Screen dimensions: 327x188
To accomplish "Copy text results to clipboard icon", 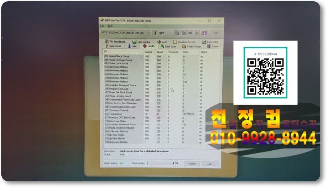I will (x=177, y=33).
